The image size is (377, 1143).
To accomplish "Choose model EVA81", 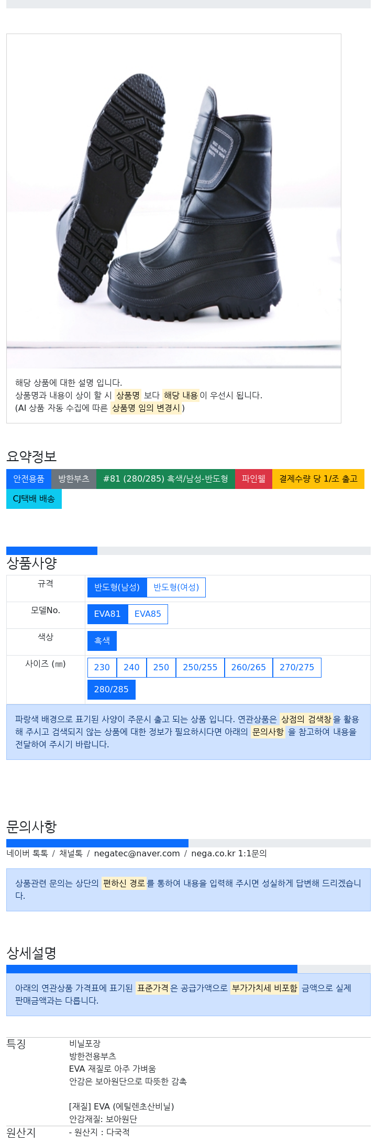I will (x=107, y=614).
